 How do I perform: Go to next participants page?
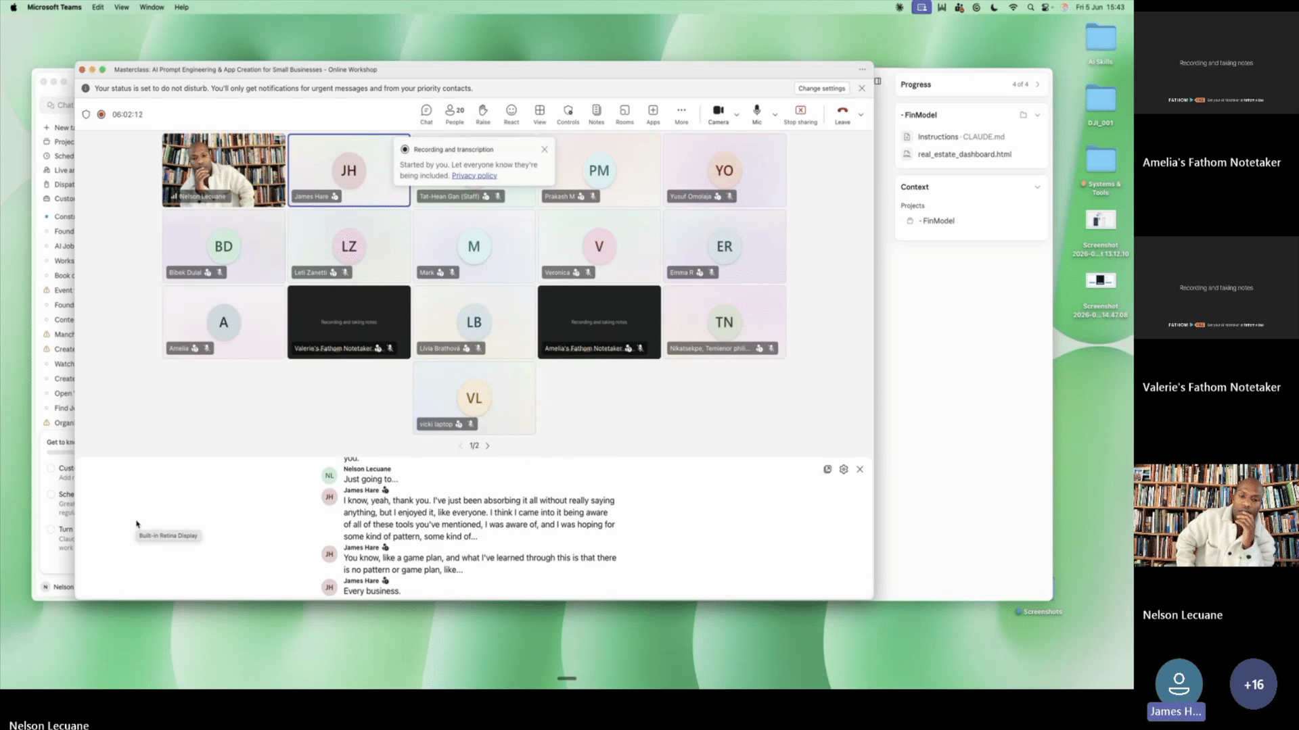click(x=488, y=446)
